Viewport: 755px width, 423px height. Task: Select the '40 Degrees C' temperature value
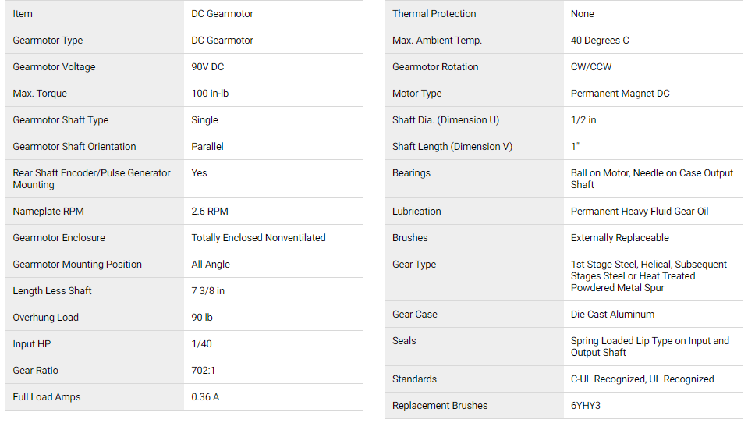pos(600,41)
